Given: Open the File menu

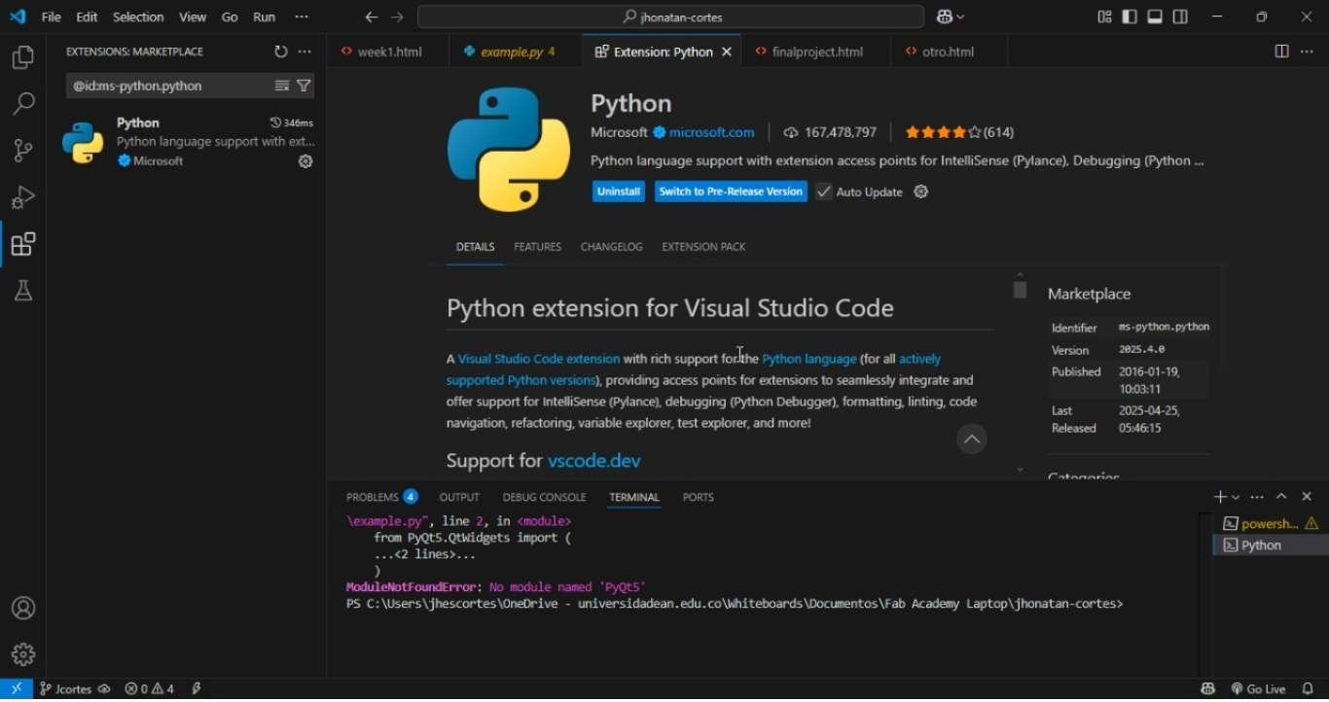Looking at the screenshot, I should click(52, 17).
